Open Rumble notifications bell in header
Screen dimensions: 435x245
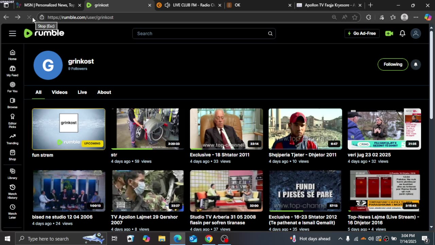point(402,33)
